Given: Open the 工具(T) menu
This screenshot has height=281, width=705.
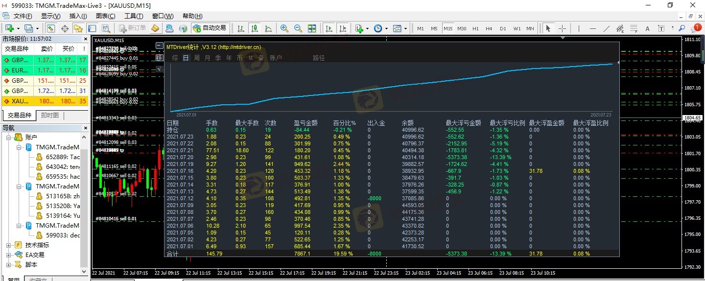Looking at the screenshot, I should point(134,16).
